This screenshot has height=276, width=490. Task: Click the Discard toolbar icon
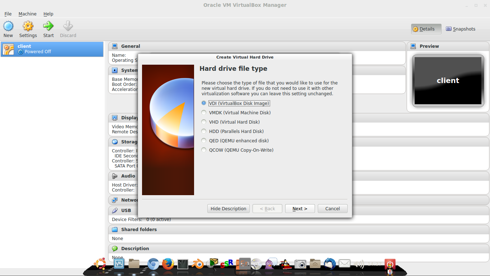68,26
